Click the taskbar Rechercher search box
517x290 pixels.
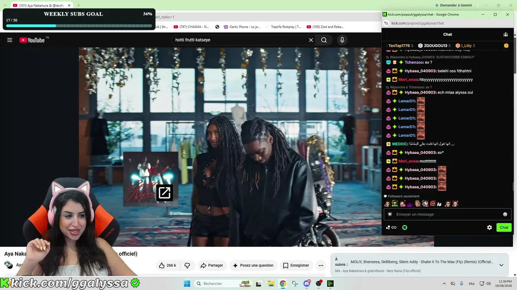223,284
